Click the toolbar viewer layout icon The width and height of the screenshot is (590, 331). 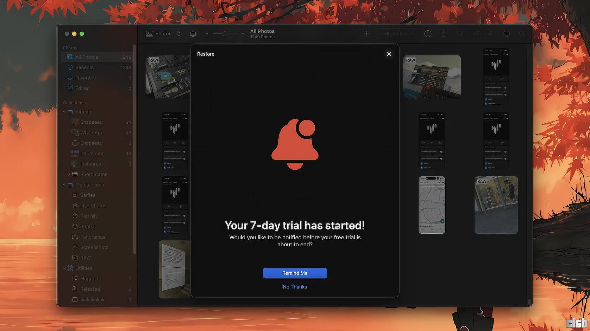coord(193,34)
